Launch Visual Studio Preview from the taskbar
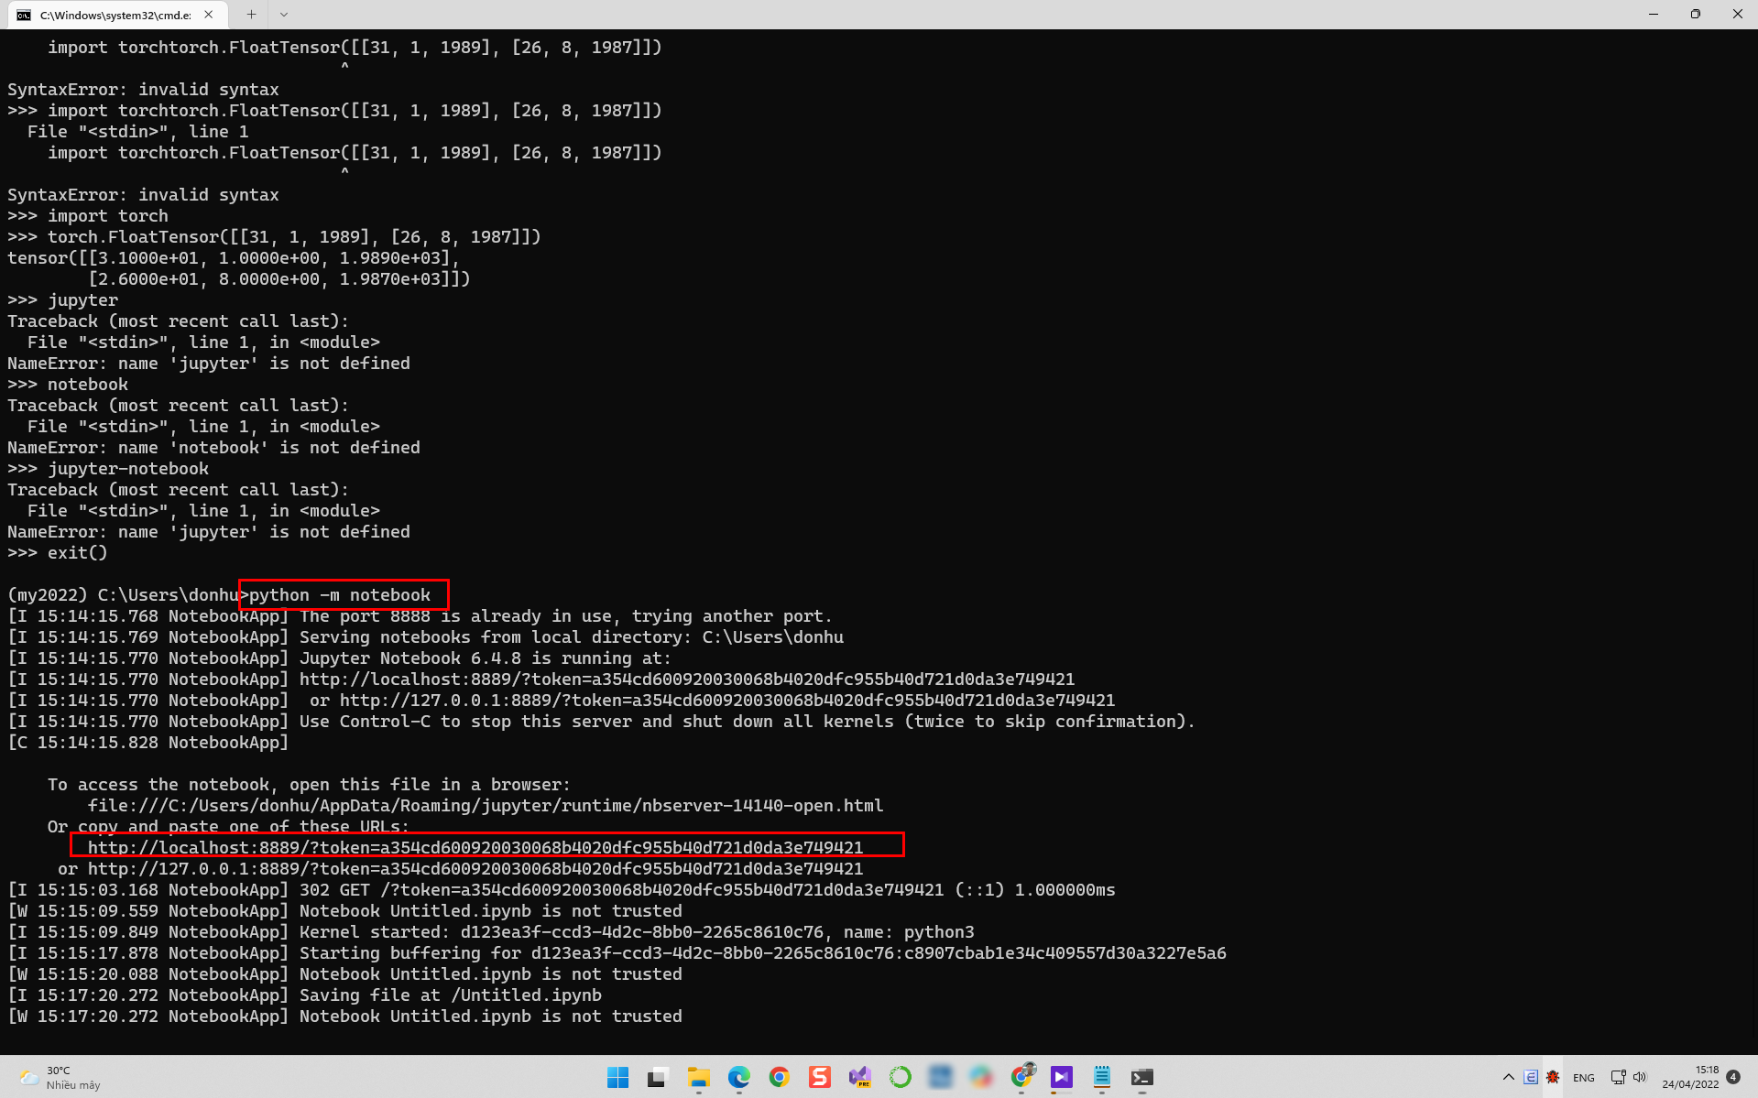The image size is (1758, 1098). (x=859, y=1077)
